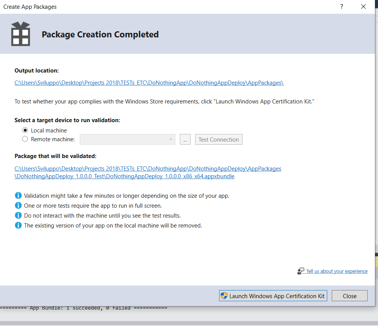Click the help question mark in title bar
The image size is (378, 326).
click(x=342, y=6)
